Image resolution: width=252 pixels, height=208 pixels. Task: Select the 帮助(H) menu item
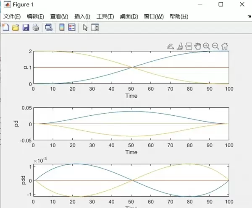click(x=179, y=16)
